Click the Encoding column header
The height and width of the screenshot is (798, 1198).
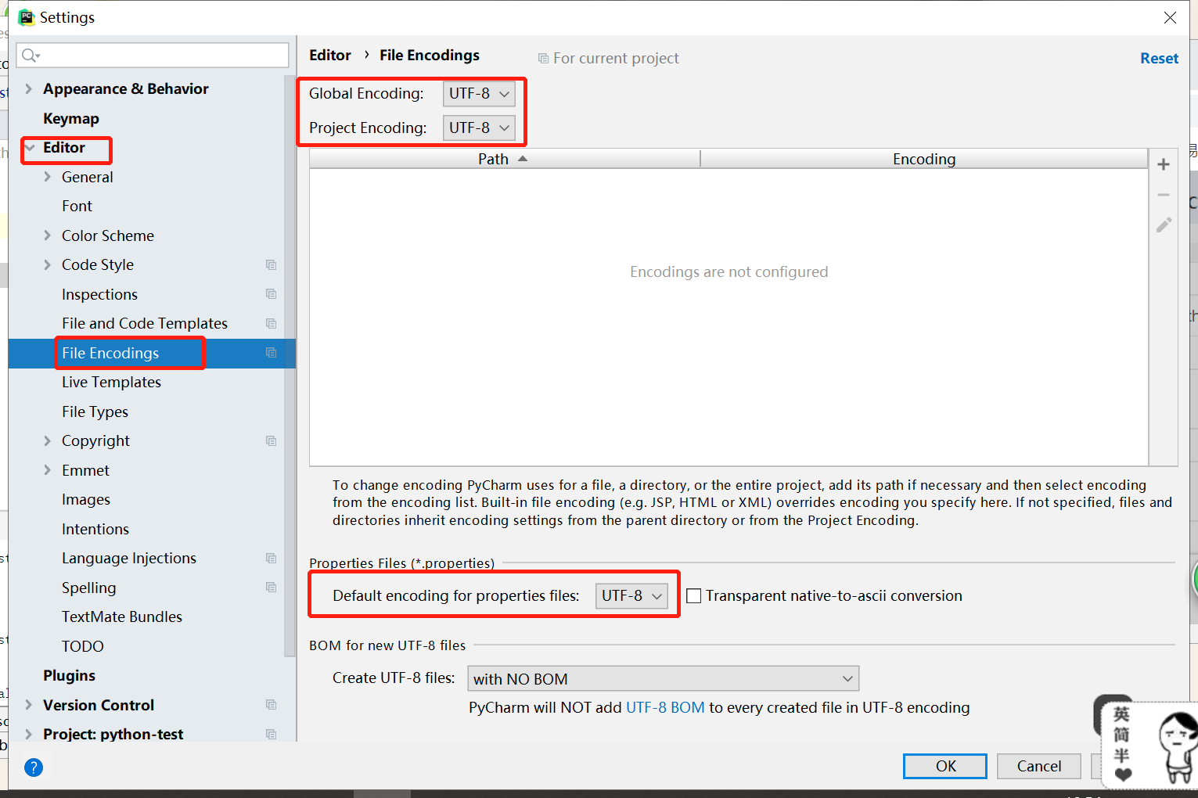[x=924, y=160]
